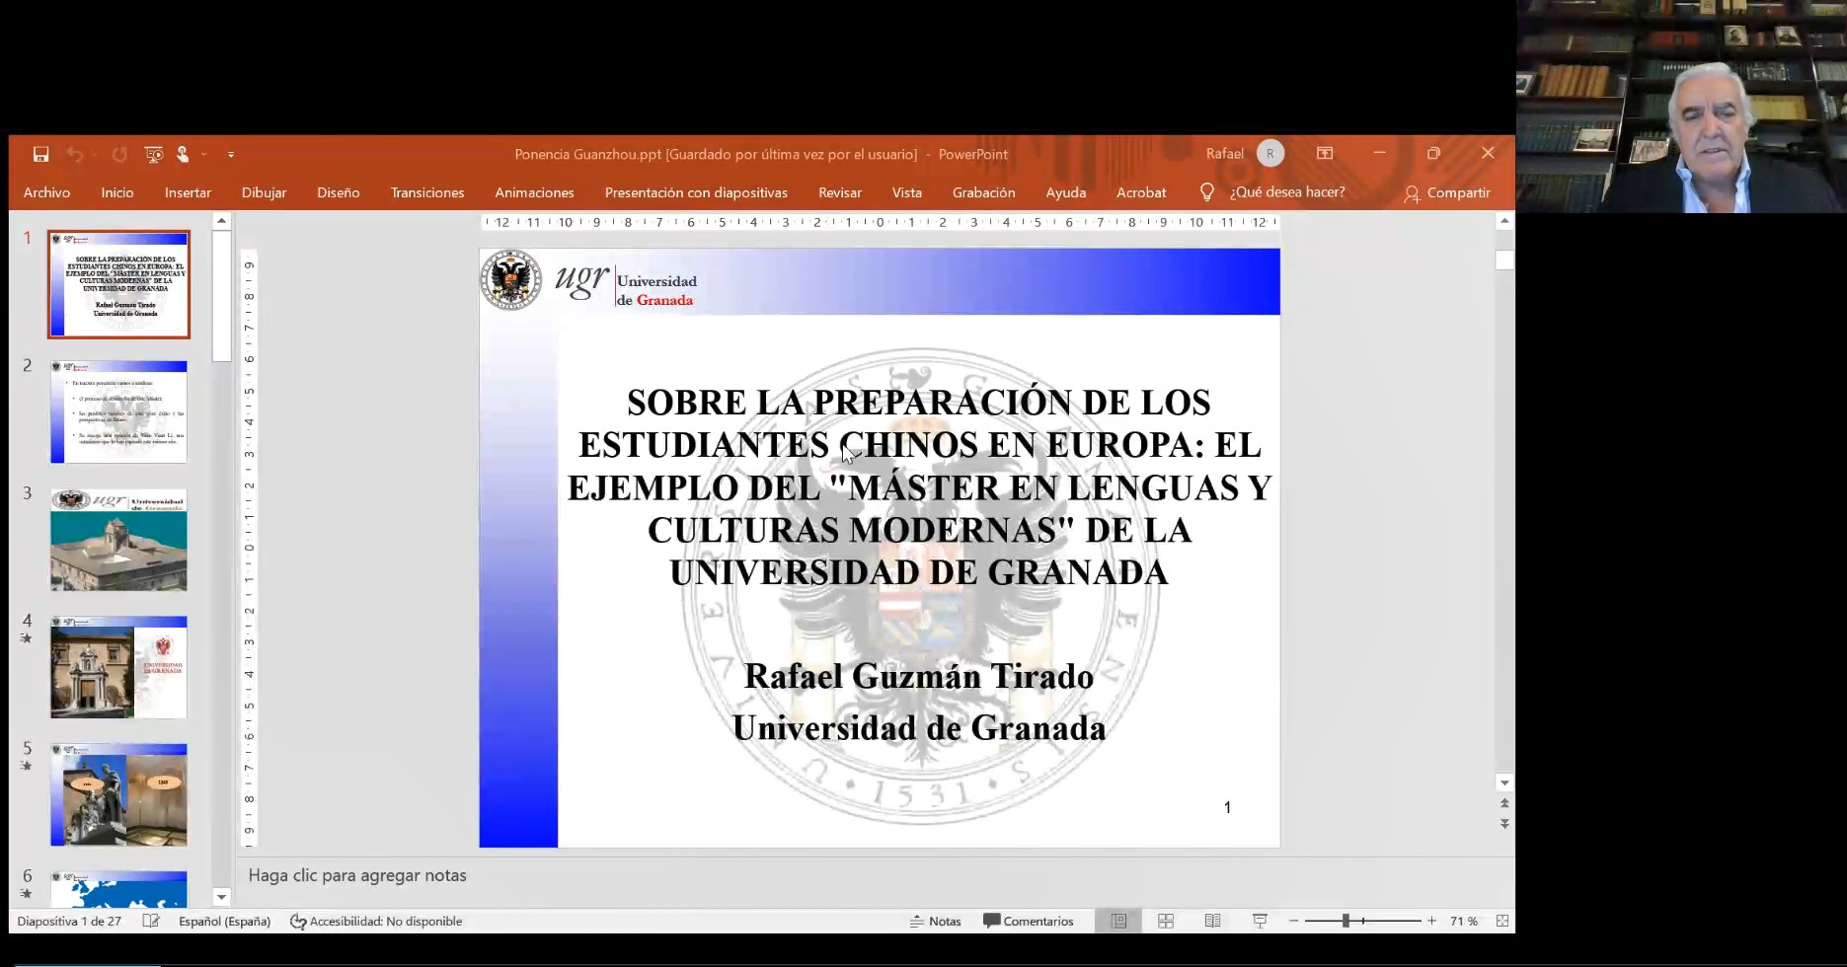Toggle the Comentarios pane
The height and width of the screenshot is (967, 1847).
[x=1028, y=921]
